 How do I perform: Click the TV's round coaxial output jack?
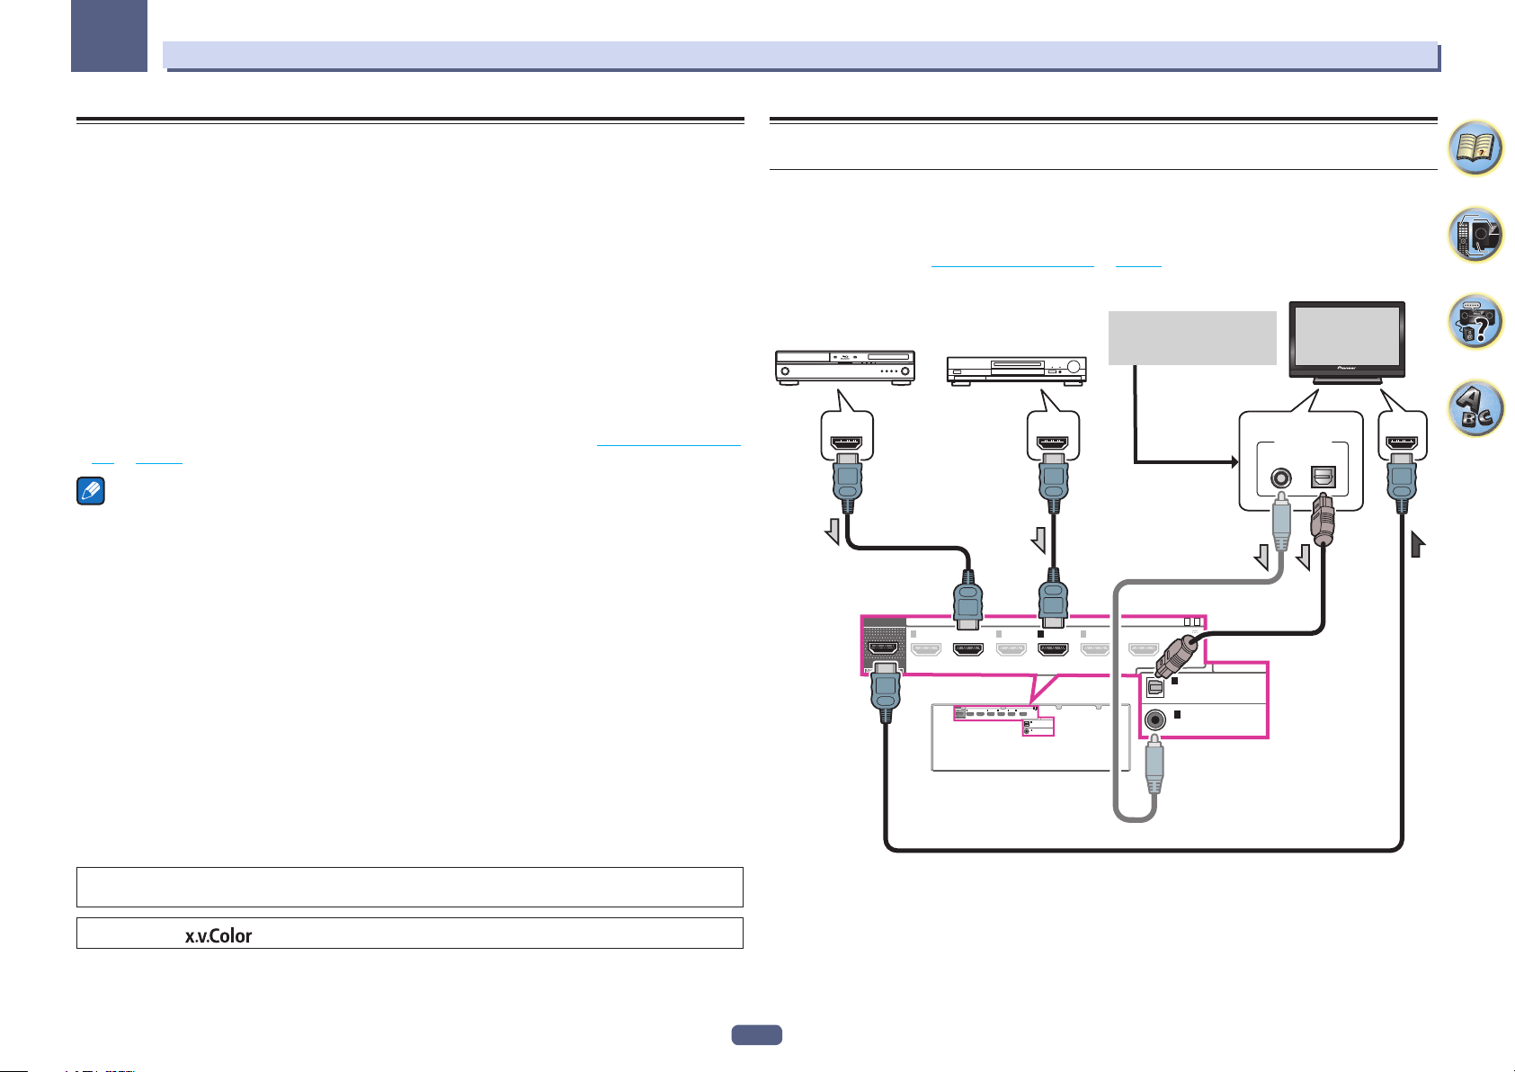pos(1280,478)
